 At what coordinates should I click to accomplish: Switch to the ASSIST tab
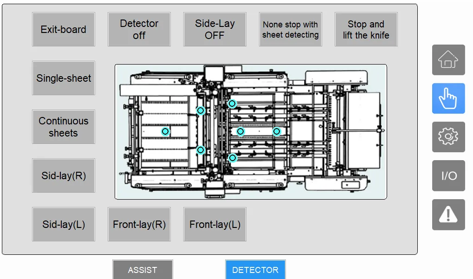click(143, 270)
